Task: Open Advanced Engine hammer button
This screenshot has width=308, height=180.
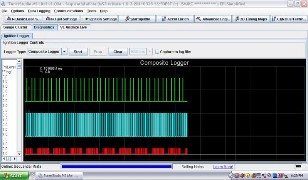Action: click(x=212, y=19)
